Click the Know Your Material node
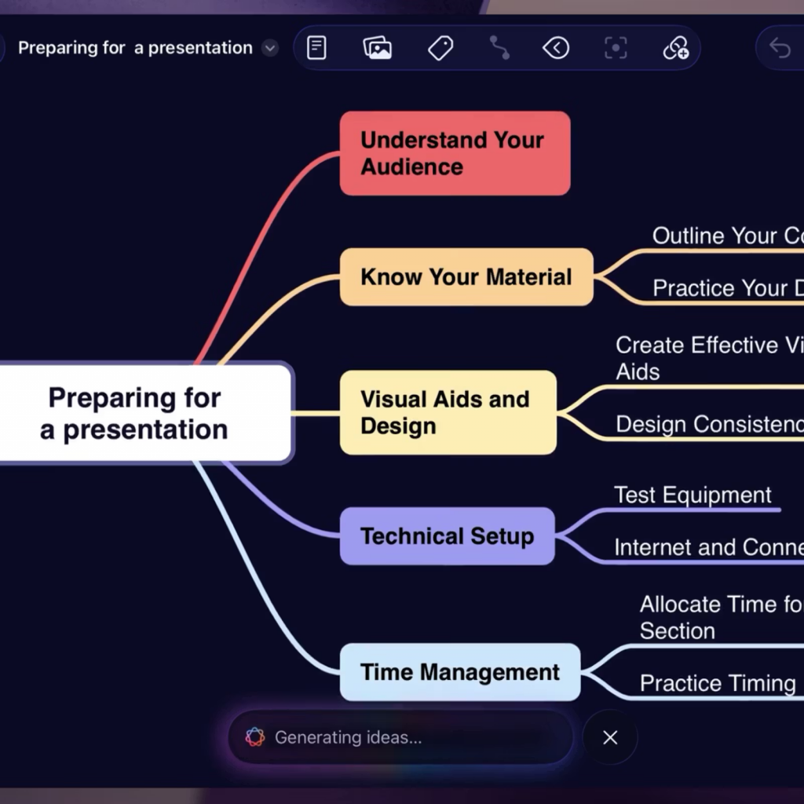 [466, 277]
